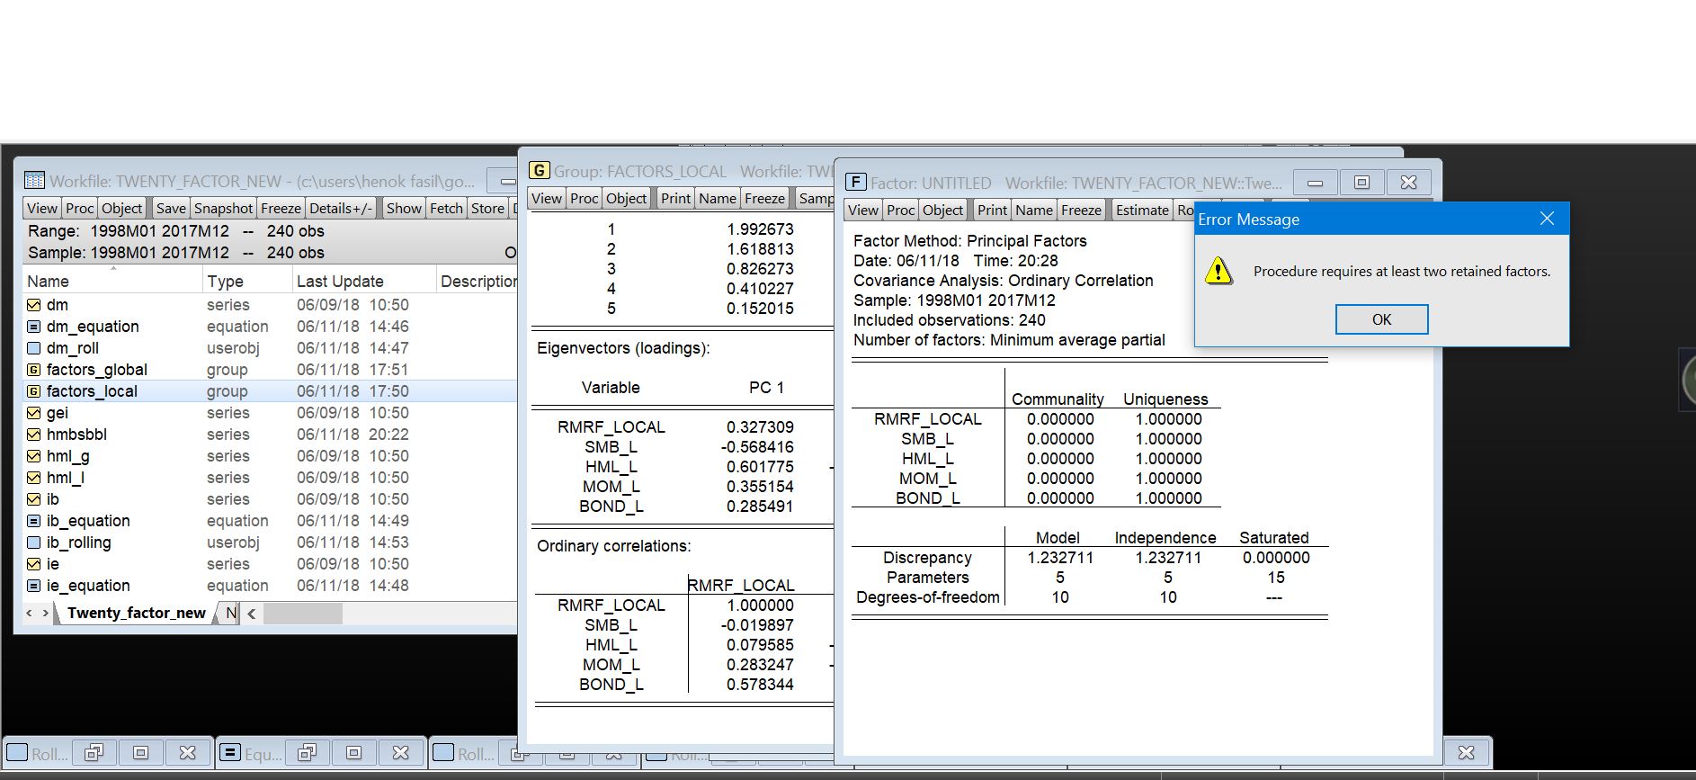The height and width of the screenshot is (780, 1696).
Task: Select ib_rolling name in workfile list
Action: [78, 542]
